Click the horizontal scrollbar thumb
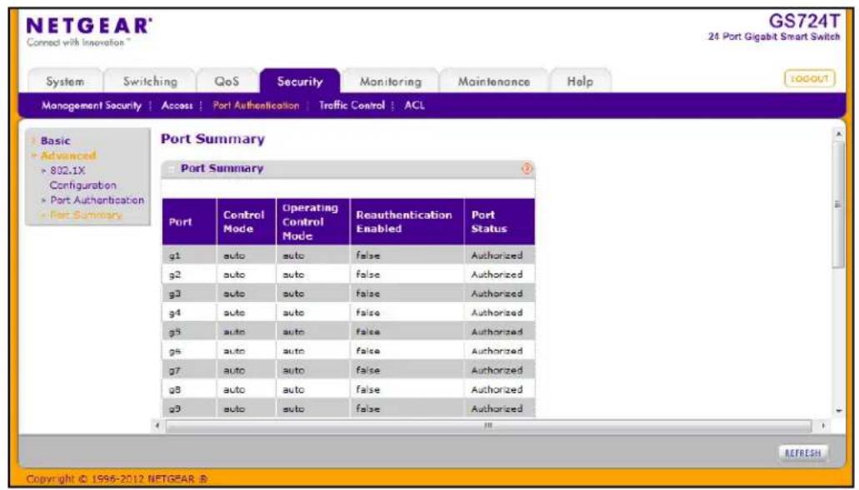859x490 pixels. [489, 425]
